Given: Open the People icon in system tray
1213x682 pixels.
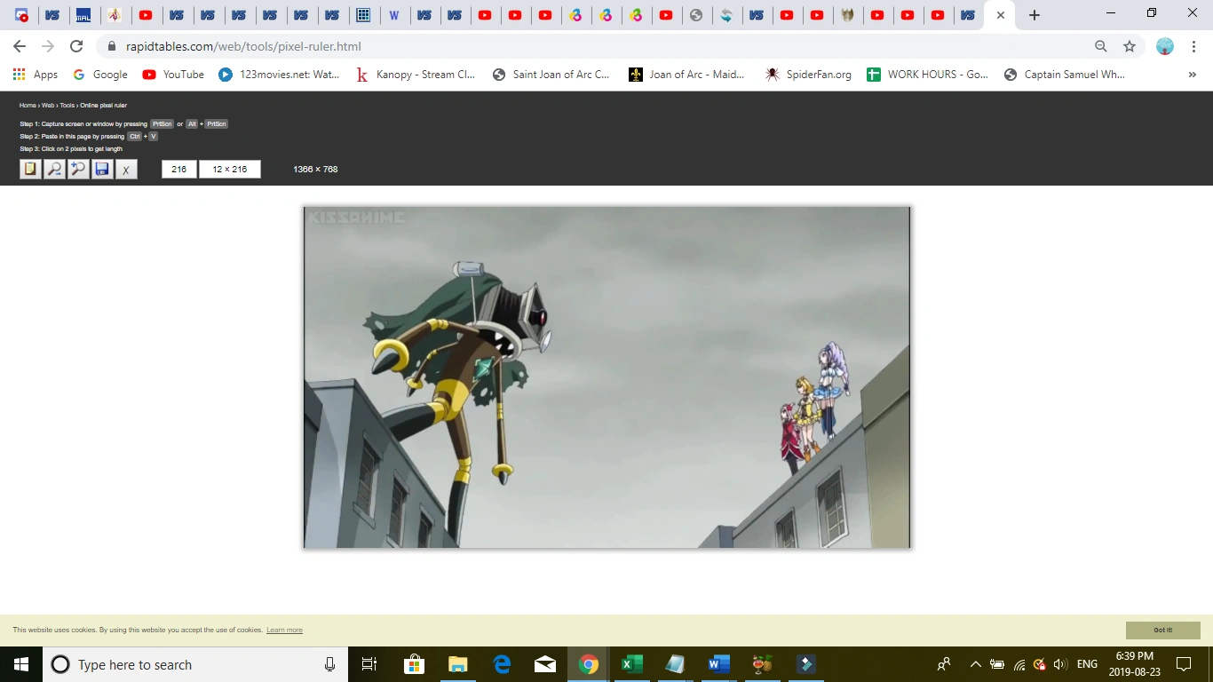Looking at the screenshot, I should (x=944, y=664).
